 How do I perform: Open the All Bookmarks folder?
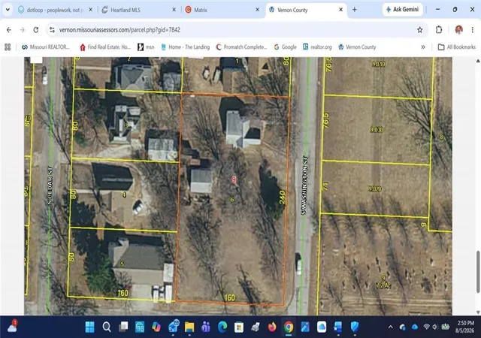[456, 47]
